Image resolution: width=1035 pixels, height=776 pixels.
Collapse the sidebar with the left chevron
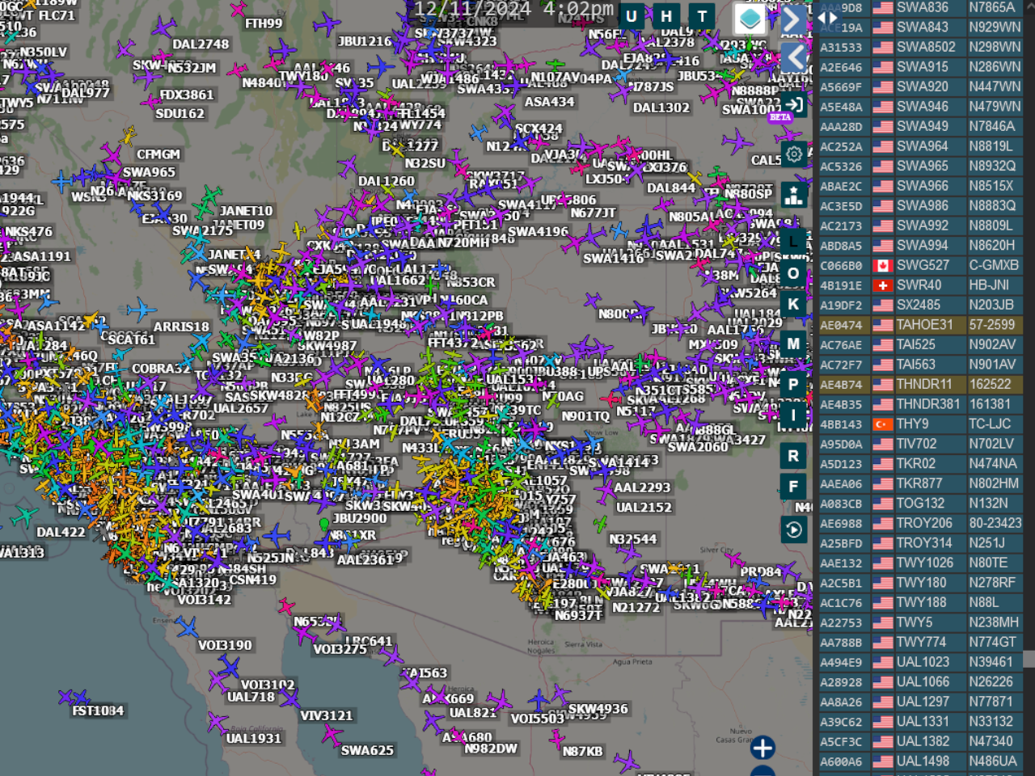point(794,57)
